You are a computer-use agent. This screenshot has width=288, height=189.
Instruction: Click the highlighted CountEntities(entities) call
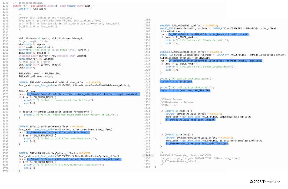176,82
